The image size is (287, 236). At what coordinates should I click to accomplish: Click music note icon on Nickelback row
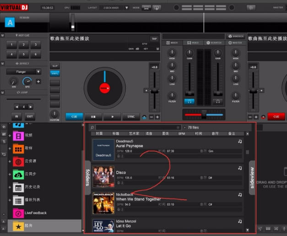(x=240, y=195)
